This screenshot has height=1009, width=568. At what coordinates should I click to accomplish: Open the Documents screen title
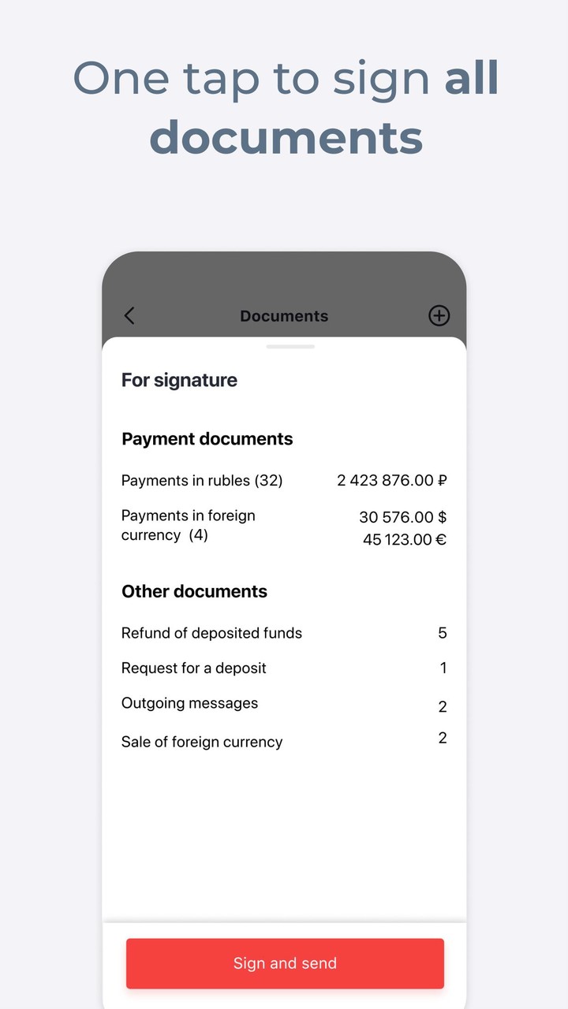pos(284,315)
